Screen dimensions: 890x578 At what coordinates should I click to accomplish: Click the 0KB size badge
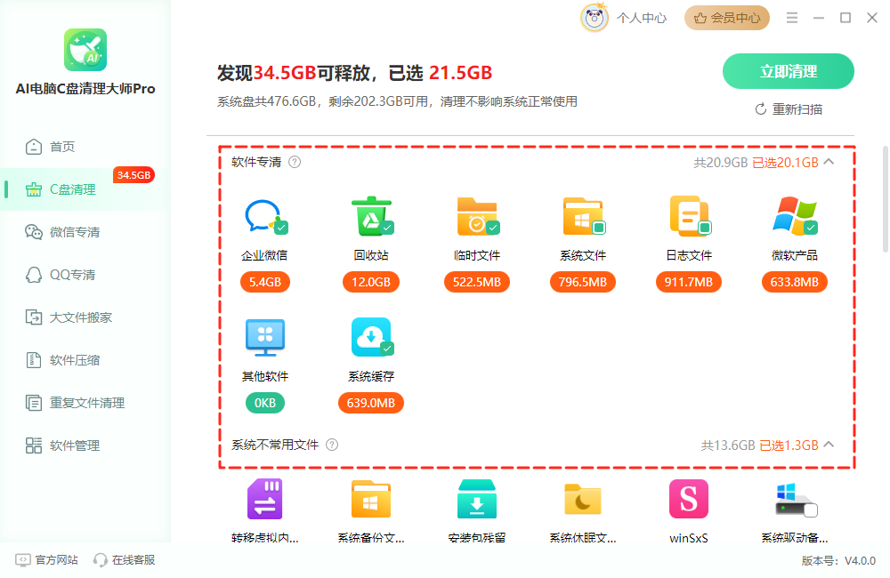[x=265, y=403]
